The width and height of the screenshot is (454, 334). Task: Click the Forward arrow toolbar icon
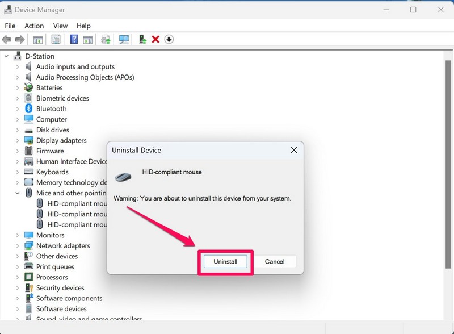click(x=20, y=39)
